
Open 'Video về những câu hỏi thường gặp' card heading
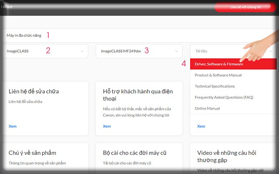[227, 157]
